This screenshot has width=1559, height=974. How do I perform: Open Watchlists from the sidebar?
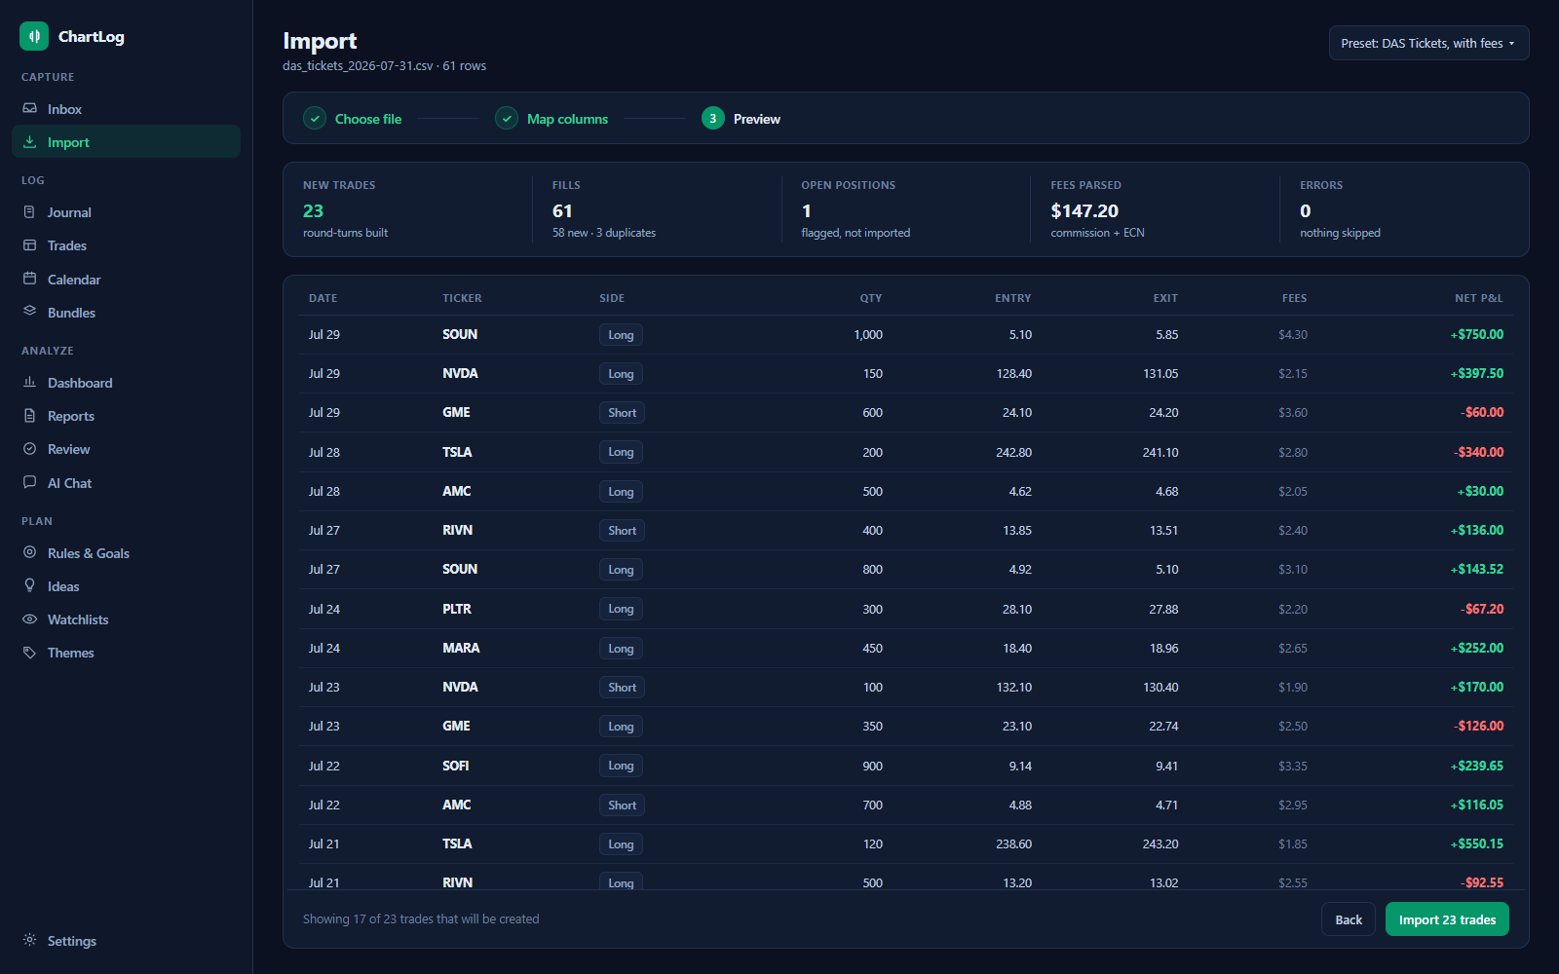click(126, 619)
